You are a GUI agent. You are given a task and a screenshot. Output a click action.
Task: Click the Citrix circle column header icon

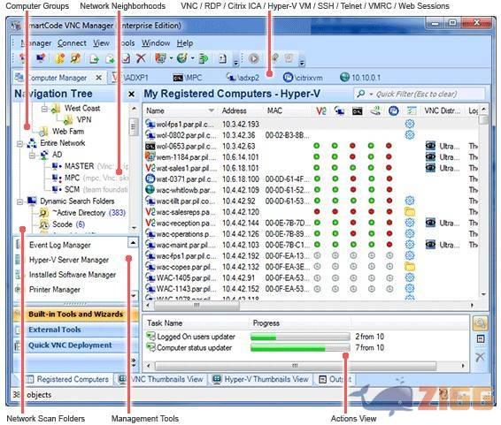393,111
